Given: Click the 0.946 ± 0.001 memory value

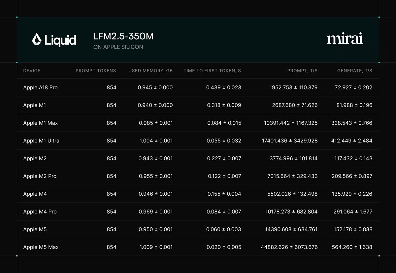Looking at the screenshot, I should 155,194.
